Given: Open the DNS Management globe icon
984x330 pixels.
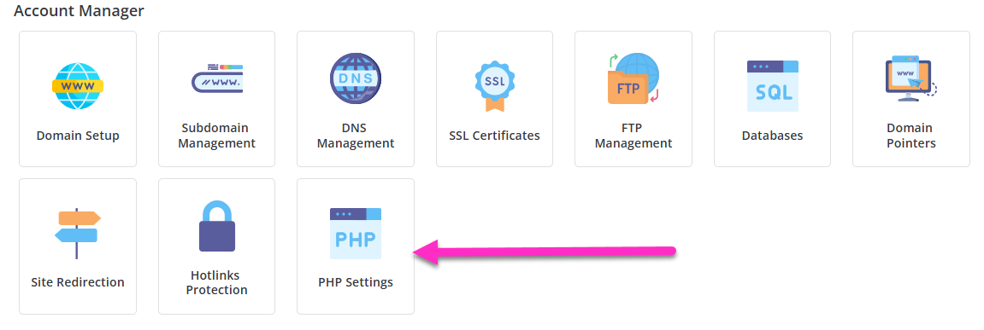Looking at the screenshot, I should click(x=355, y=79).
